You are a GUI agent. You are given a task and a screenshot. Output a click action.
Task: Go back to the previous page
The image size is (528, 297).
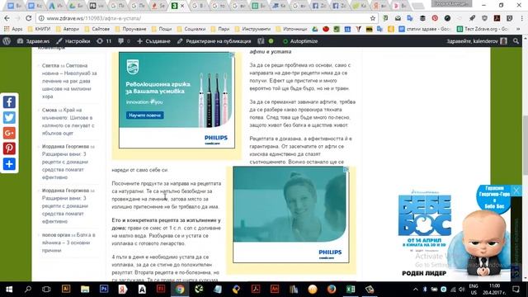7,18
